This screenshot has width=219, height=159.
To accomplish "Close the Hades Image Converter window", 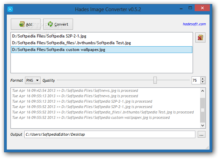I will tap(202, 8).
